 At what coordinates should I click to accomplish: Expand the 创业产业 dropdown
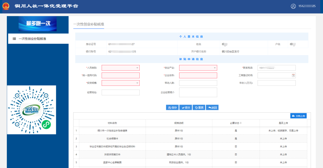[198, 68]
